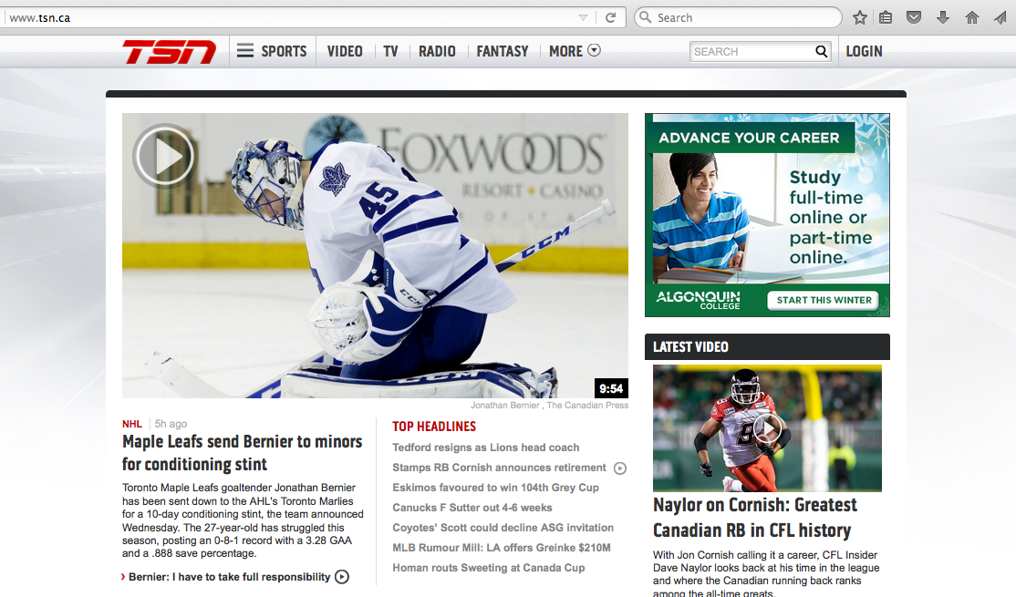Click the ADVANCE YOUR CAREER ad banner
1016x597 pixels.
point(749,138)
